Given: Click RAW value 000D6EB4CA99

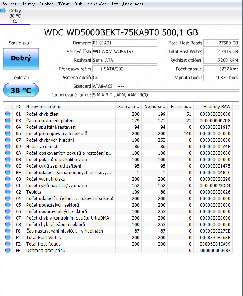Looking at the screenshot, I should [x=215, y=244].
